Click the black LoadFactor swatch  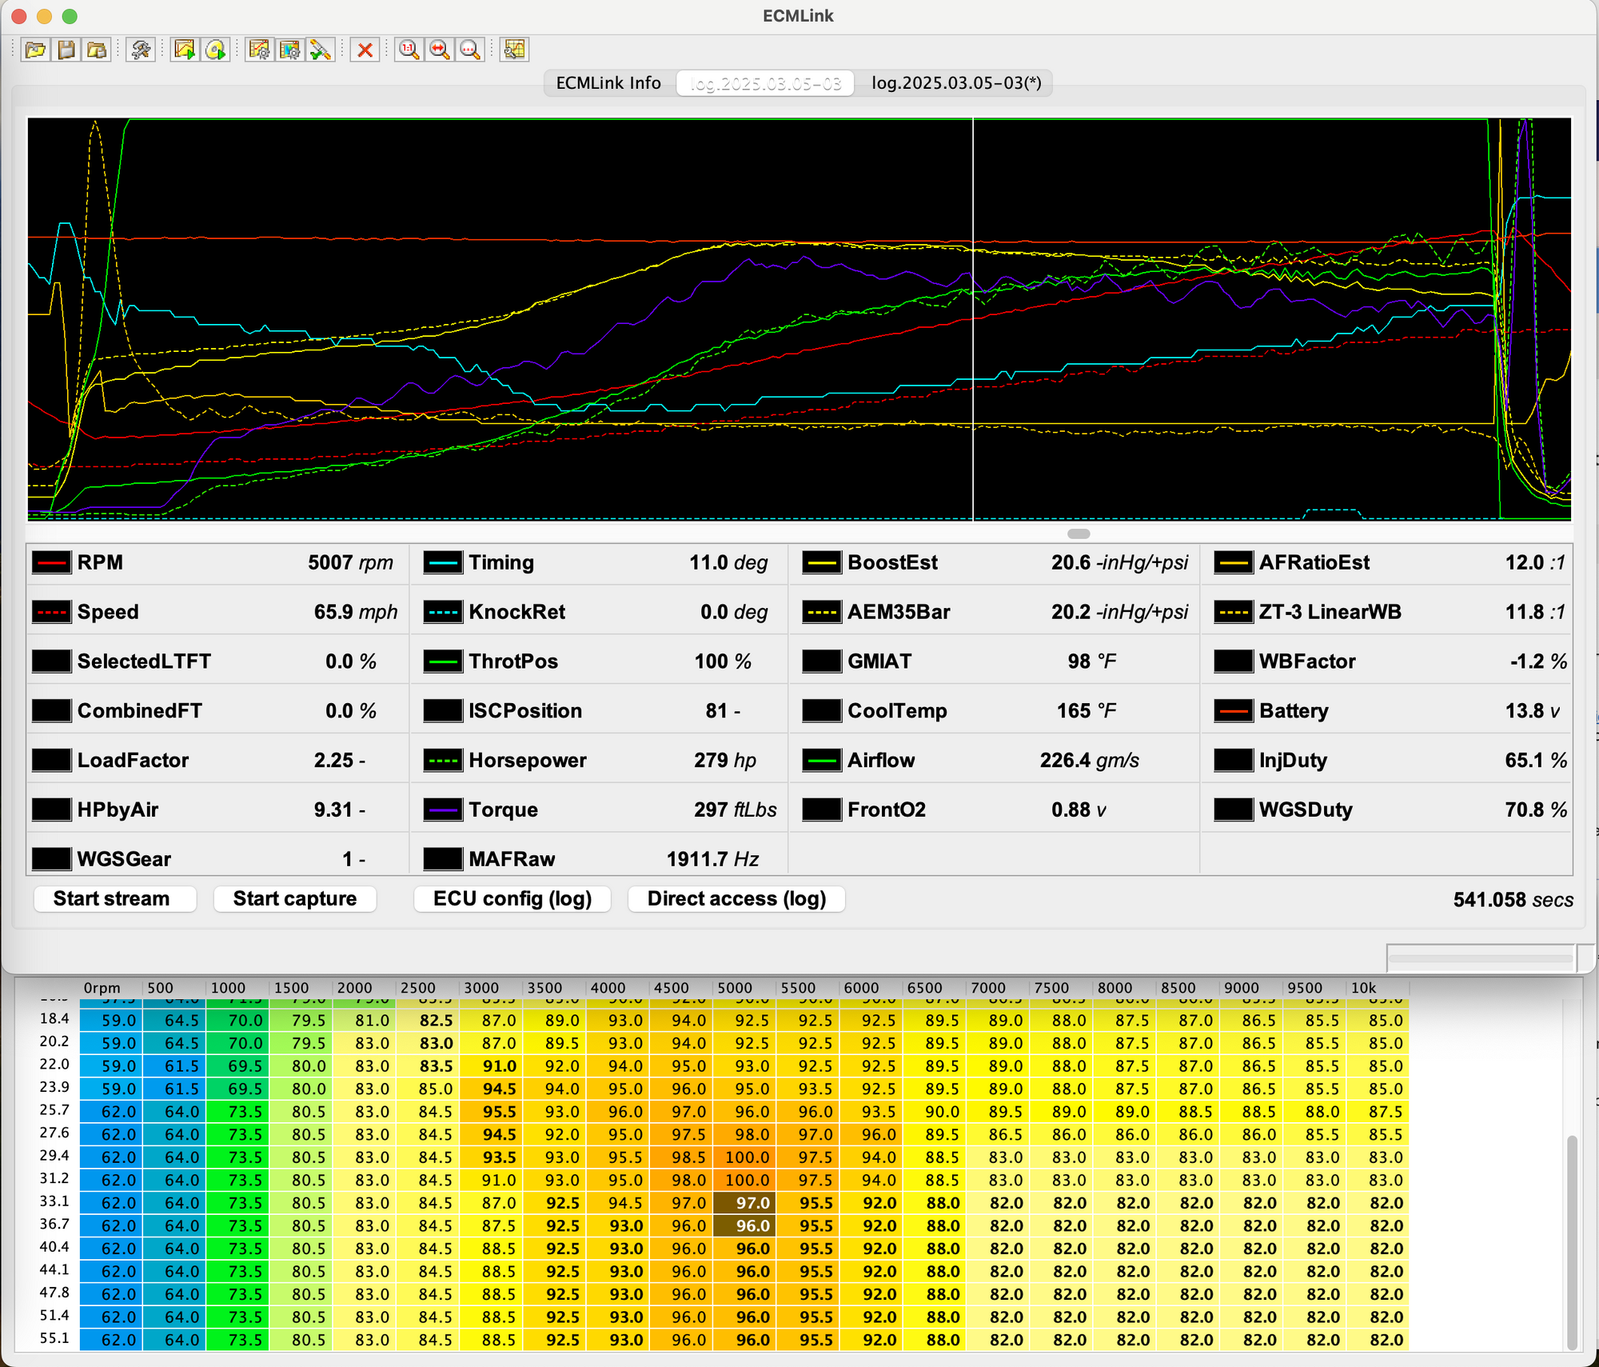[x=51, y=761]
